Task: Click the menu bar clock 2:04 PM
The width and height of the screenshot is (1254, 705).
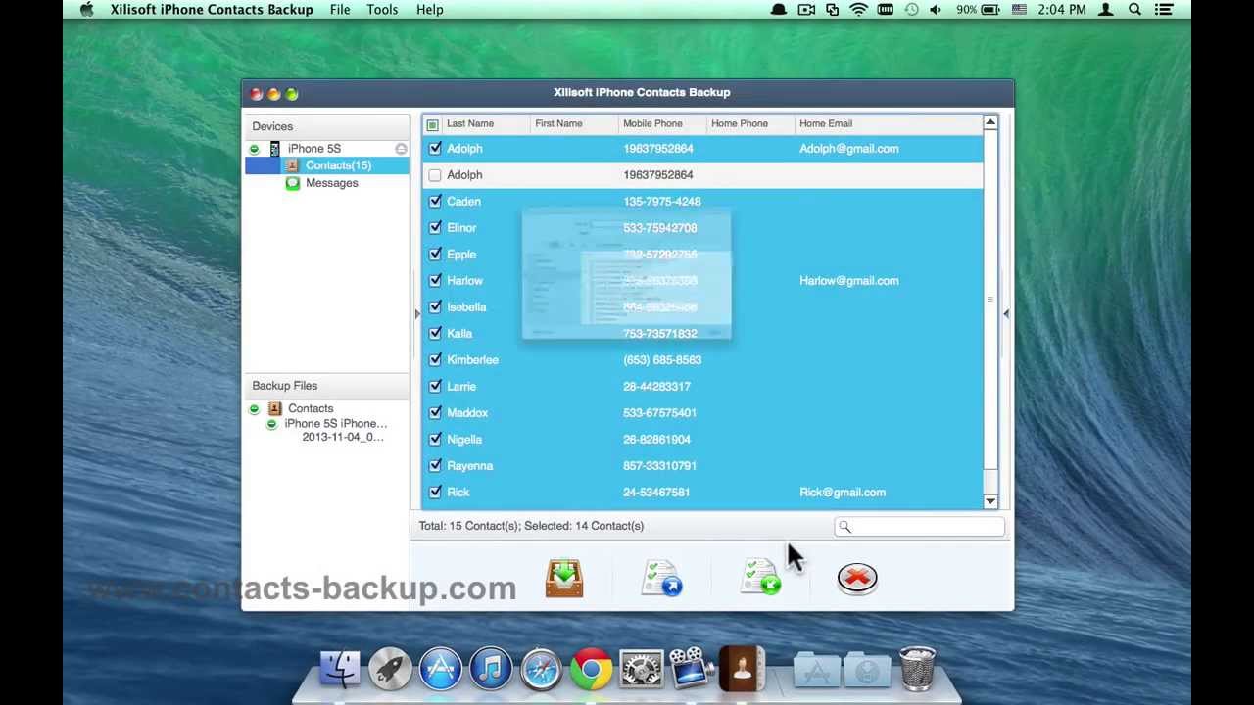Action: pos(1063,10)
